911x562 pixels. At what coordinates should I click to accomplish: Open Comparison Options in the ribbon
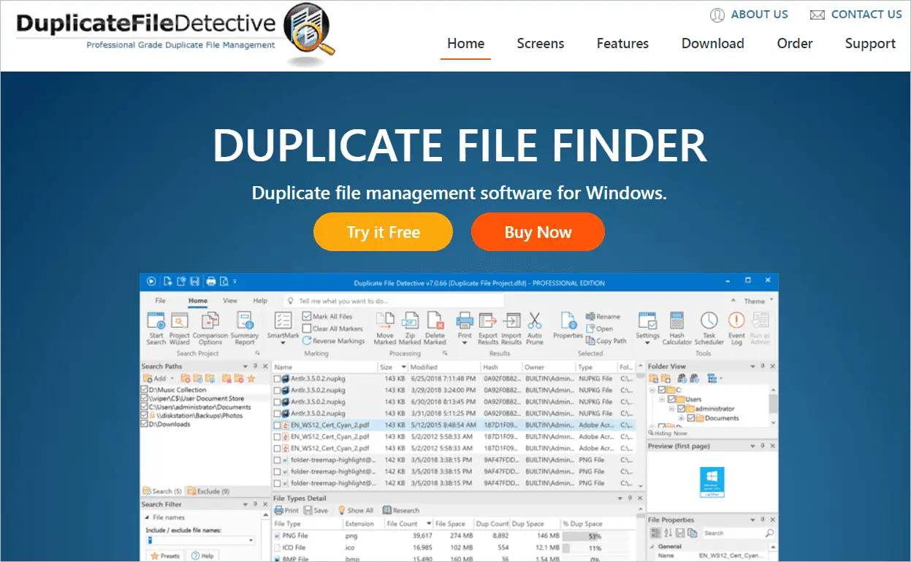pyautogui.click(x=210, y=328)
